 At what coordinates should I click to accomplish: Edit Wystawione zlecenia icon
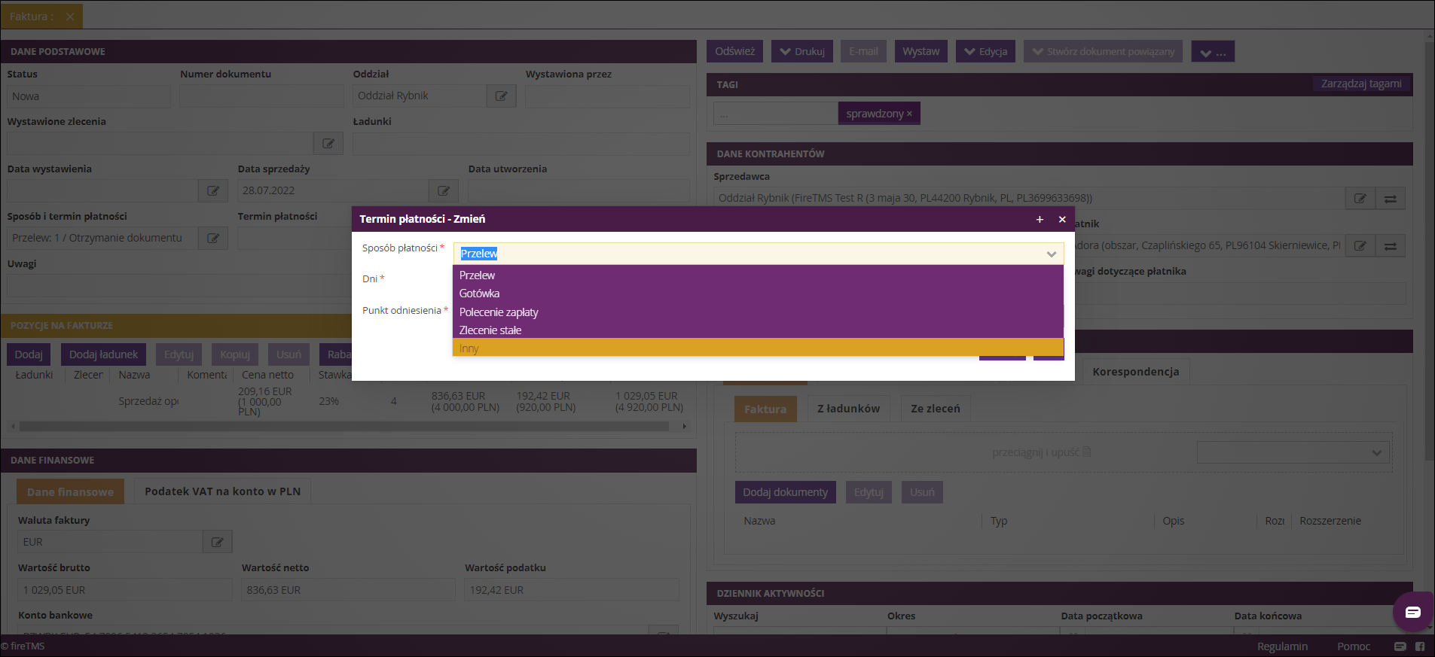click(328, 143)
